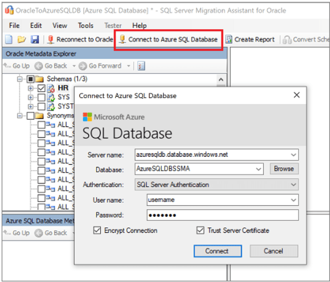
Task: Expand the HR schema tree node
Action: [31, 88]
